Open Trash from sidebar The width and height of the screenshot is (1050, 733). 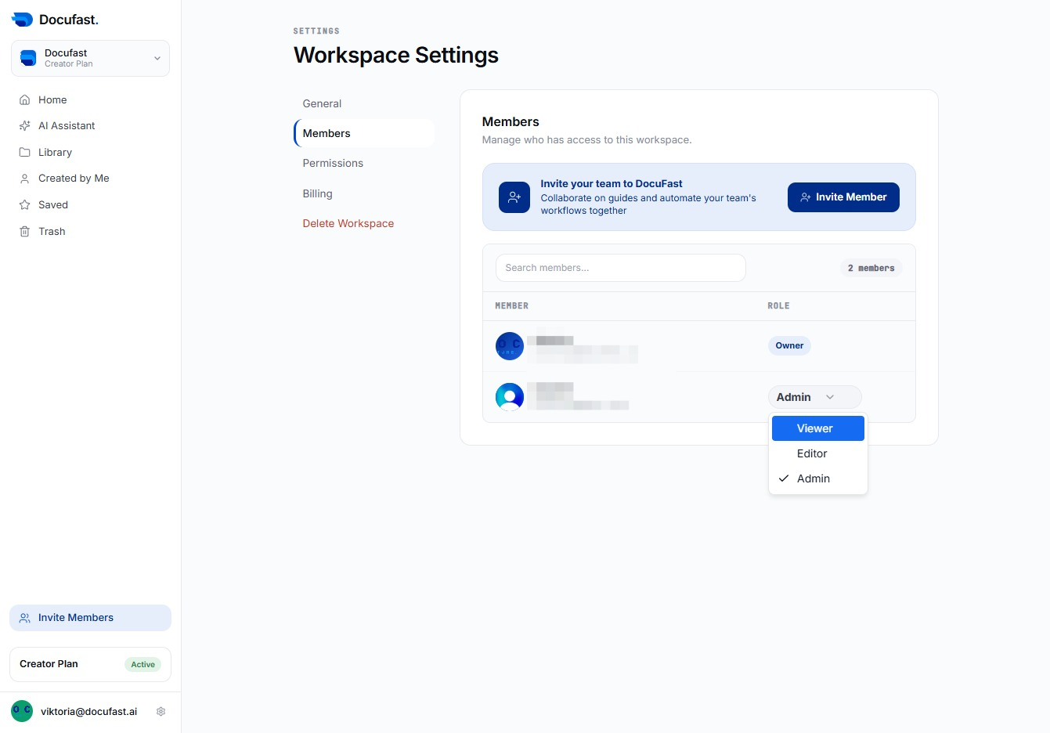coord(90,232)
